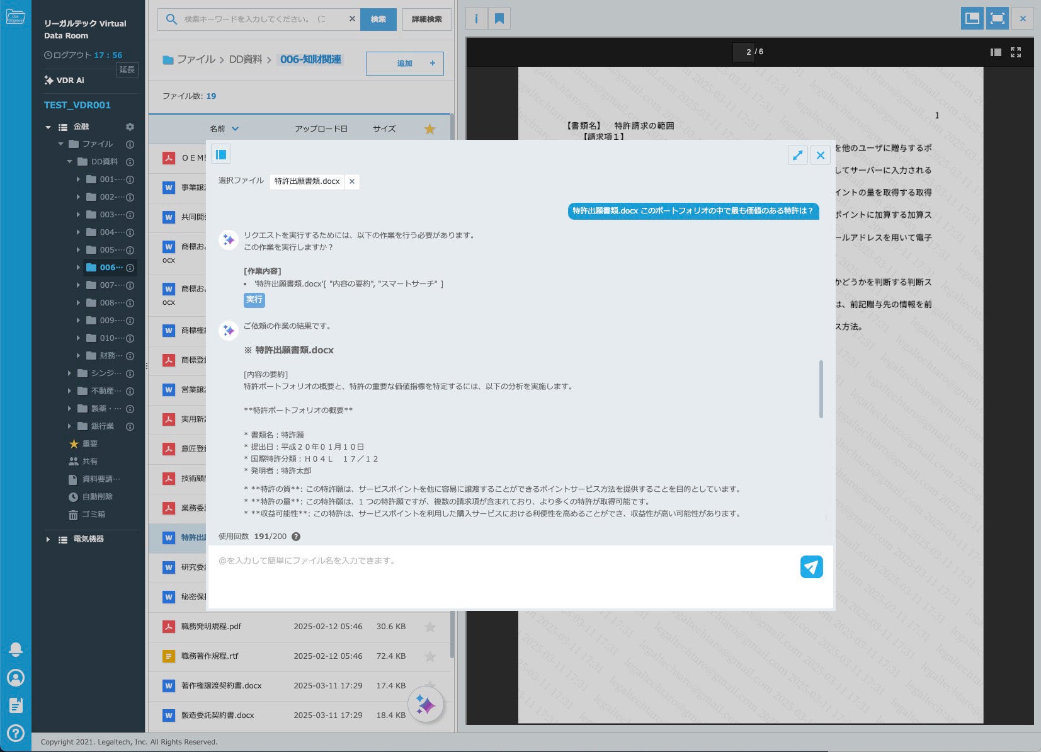Viewport: 1041px width, 752px height.
Task: Remove selected file 特許出願書類.docx chip
Action: coord(352,181)
